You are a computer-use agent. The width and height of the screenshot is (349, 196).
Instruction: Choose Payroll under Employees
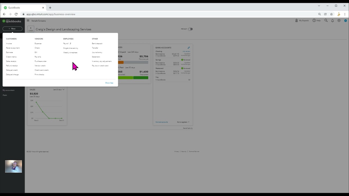[66, 44]
